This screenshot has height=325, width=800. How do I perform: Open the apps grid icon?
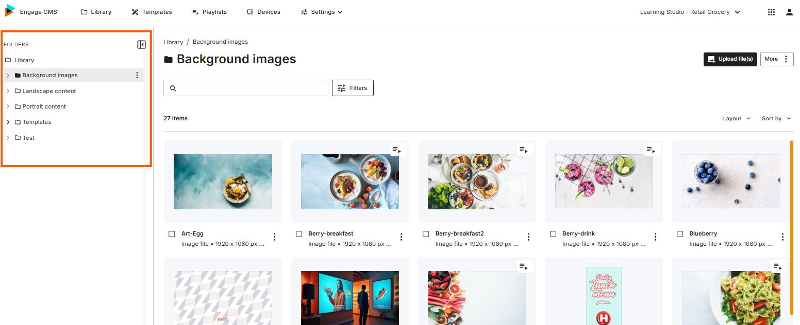click(x=771, y=12)
